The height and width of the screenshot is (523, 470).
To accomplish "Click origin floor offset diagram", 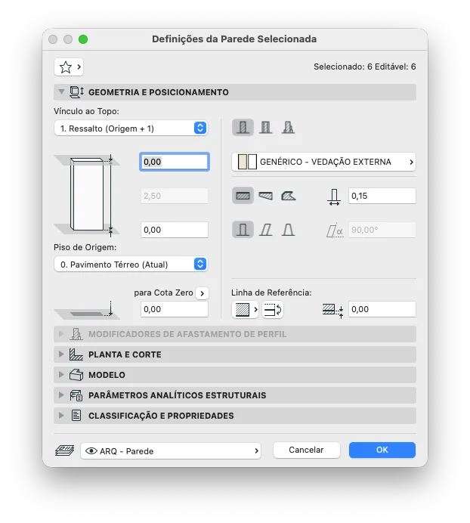I will (87, 310).
